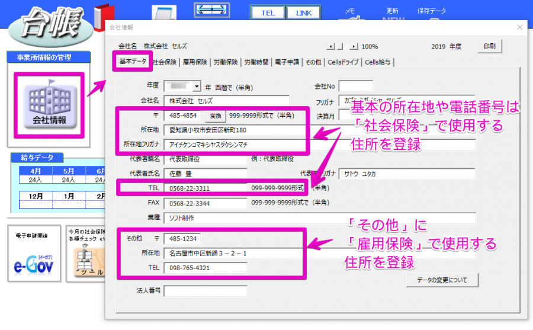Click the 代表者職名 field 代表取締役
533x330 pixels.
pyautogui.click(x=206, y=159)
